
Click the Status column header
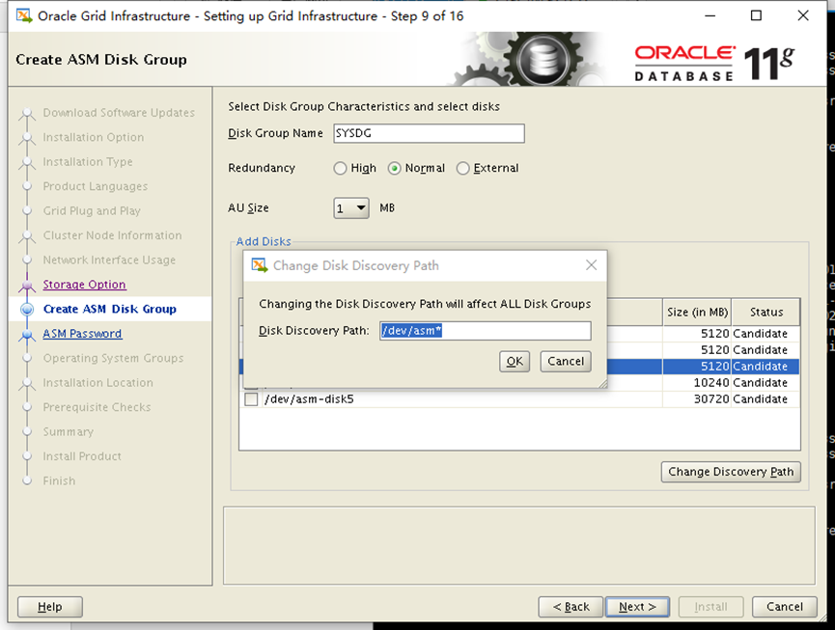click(766, 313)
